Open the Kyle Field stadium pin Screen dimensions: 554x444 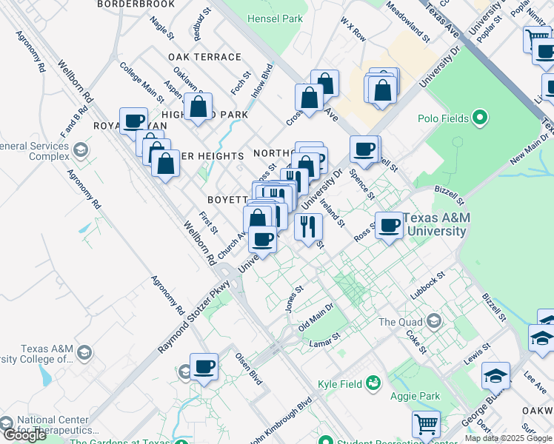coord(373,383)
